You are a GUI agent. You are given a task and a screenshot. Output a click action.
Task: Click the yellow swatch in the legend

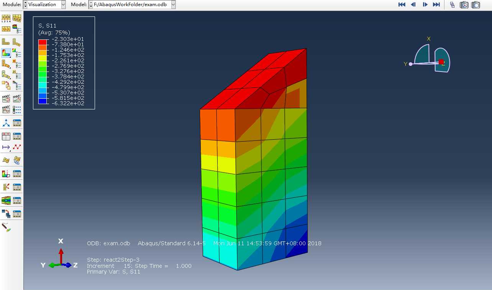43,58
